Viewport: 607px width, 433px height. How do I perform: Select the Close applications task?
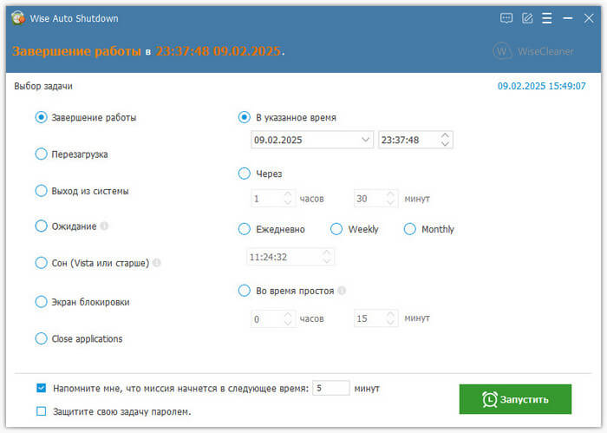41,338
